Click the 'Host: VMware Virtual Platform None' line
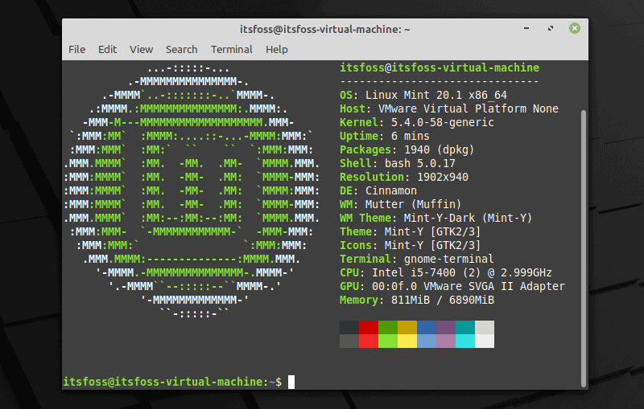This screenshot has width=644, height=409. click(x=449, y=108)
